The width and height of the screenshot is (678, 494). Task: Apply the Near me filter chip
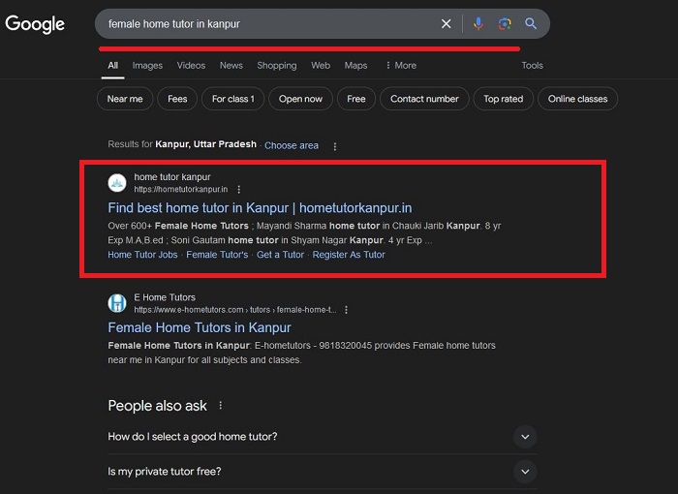click(x=125, y=99)
